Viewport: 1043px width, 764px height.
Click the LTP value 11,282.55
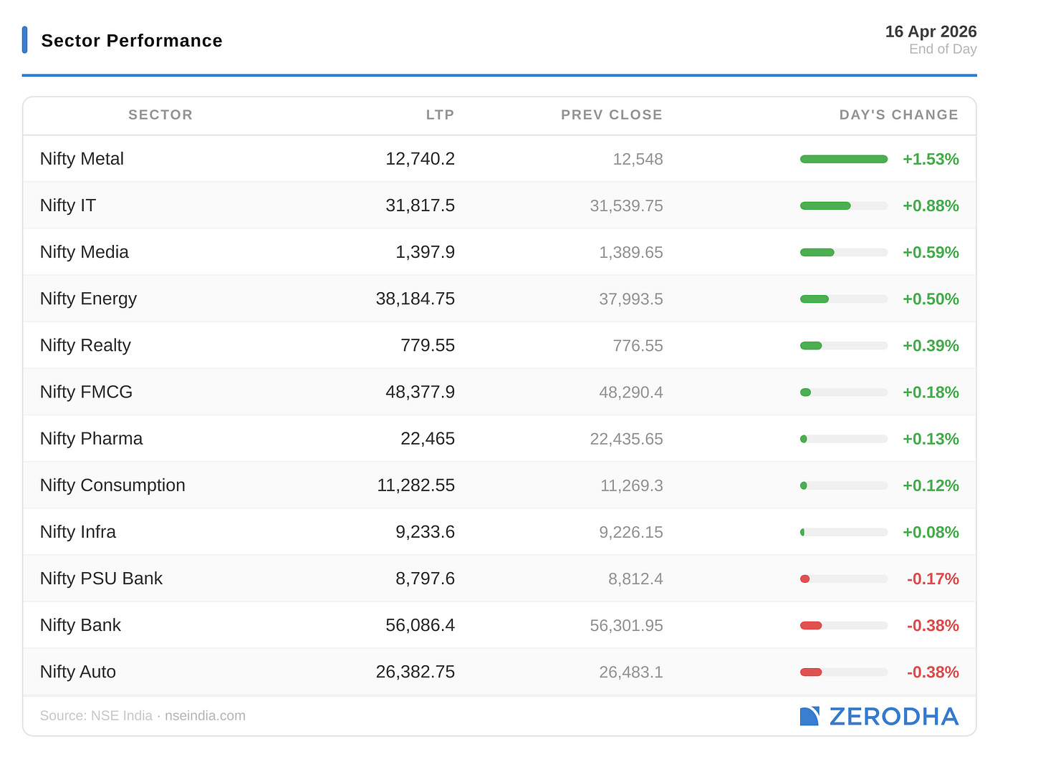point(416,485)
